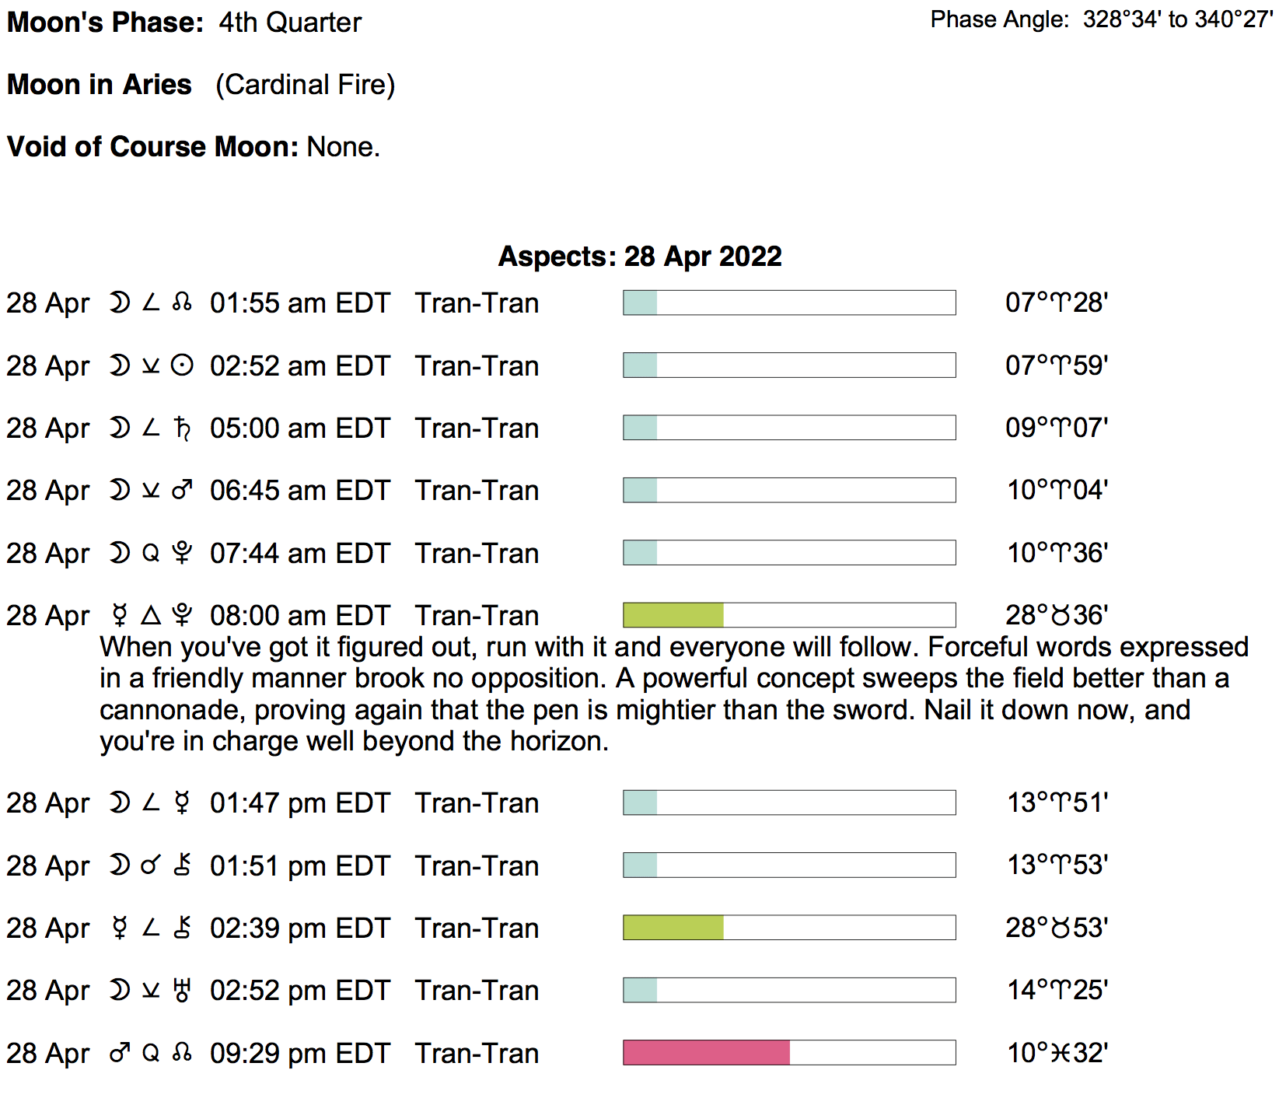
Task: Click the 10° Pisces 32' position in last row
Action: pyautogui.click(x=1057, y=1053)
